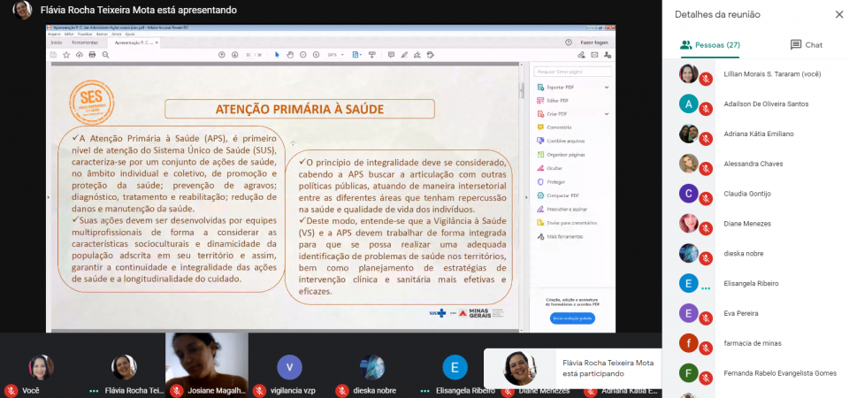Zoom out with the minus circle icon

[x=303, y=55]
